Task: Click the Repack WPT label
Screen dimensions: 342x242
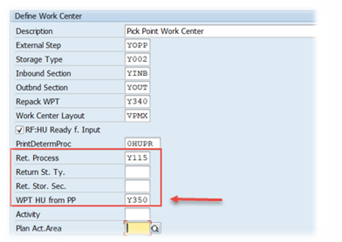Action: (x=38, y=101)
